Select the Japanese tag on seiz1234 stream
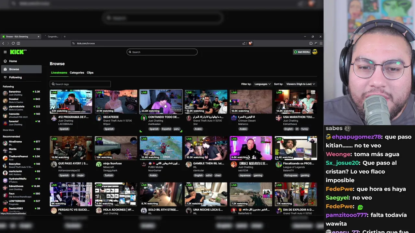415x233 pixels. tap(245, 175)
